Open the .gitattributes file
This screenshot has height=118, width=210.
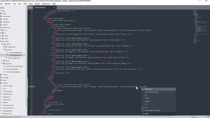8,94
